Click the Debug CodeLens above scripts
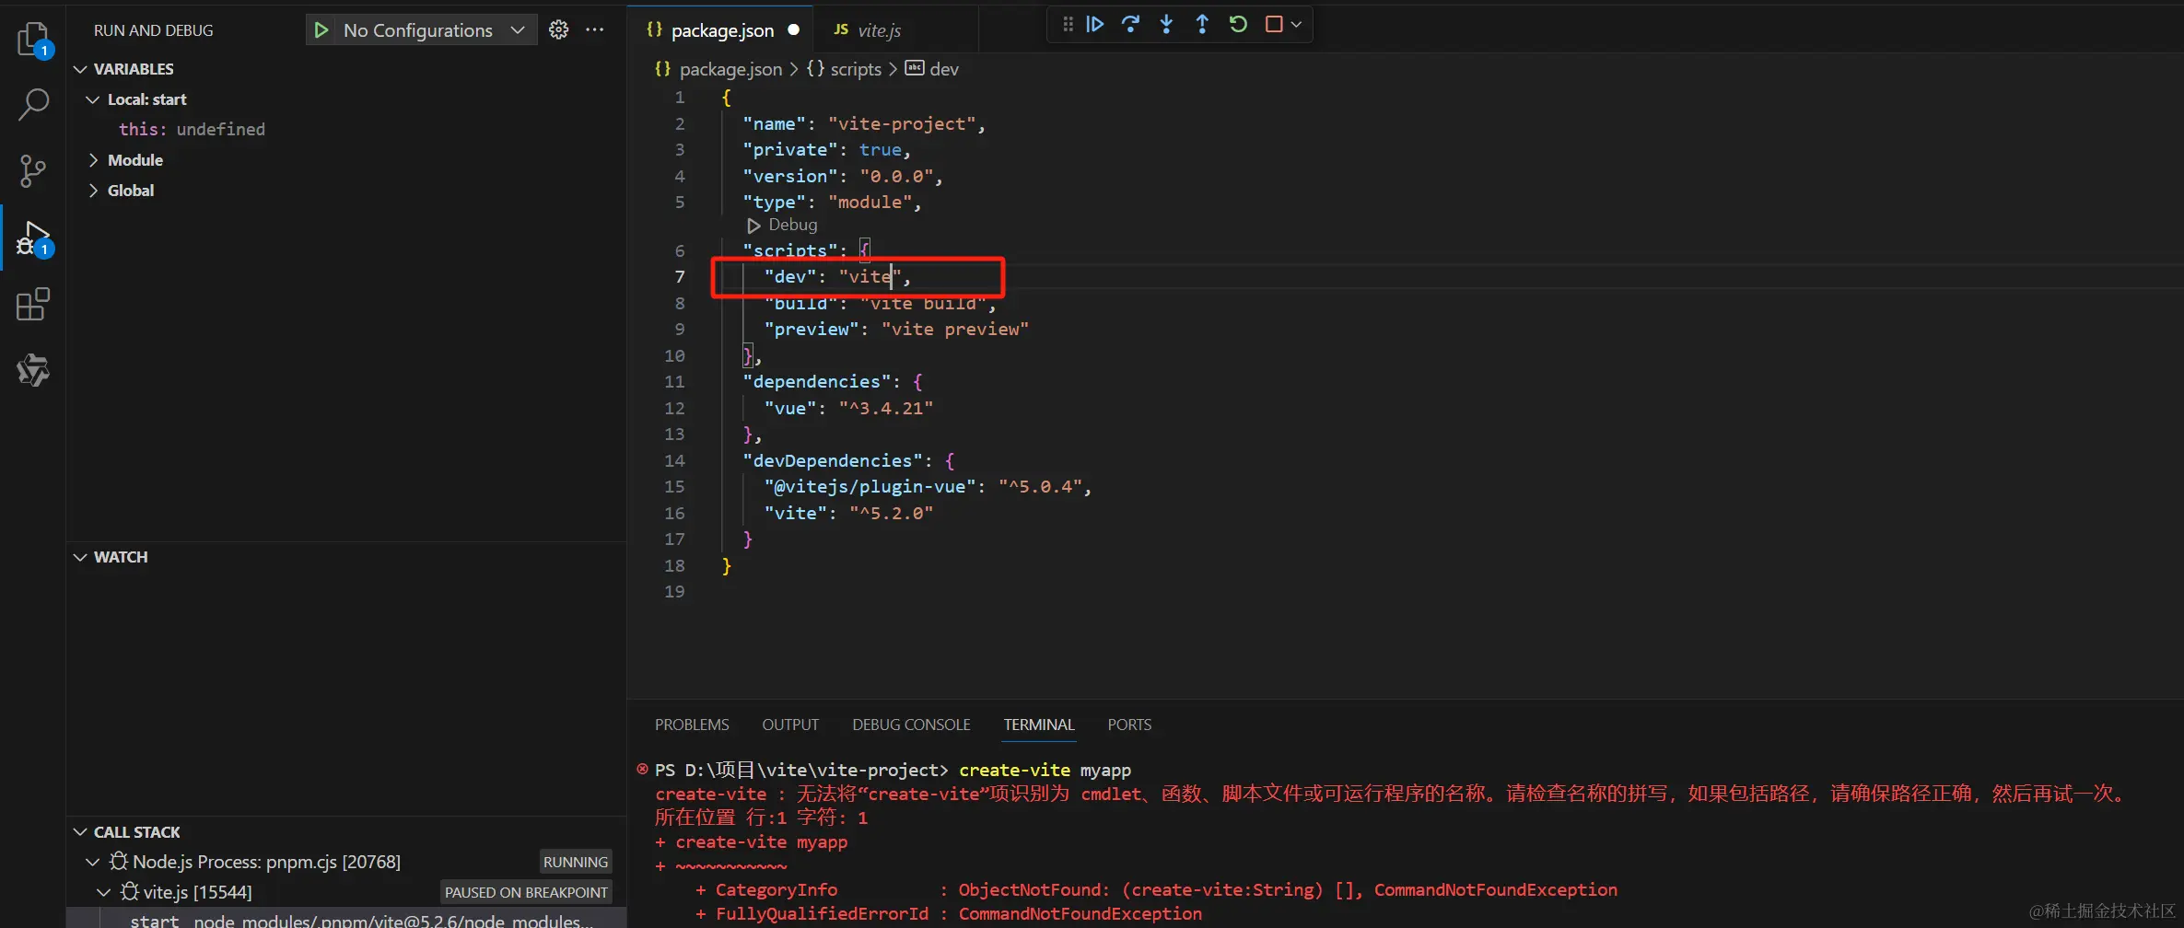Image resolution: width=2184 pixels, height=928 pixels. [783, 225]
